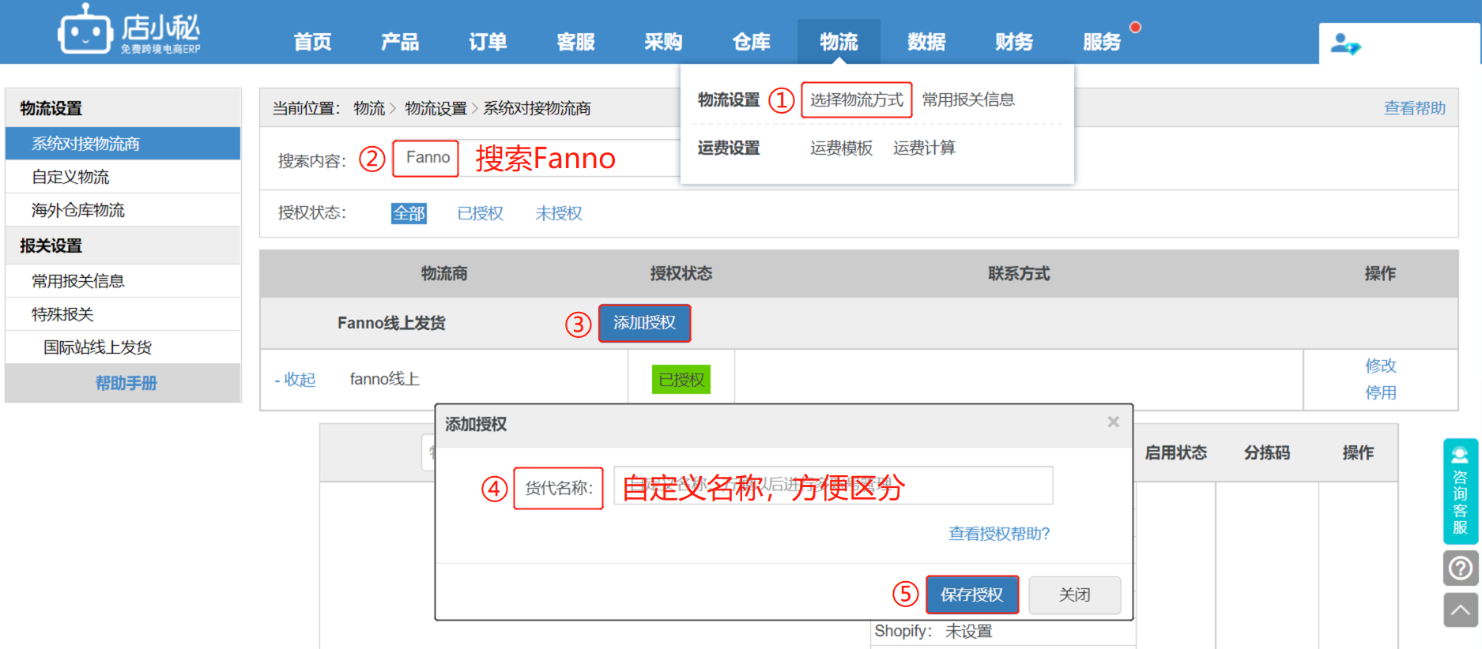Screen dimensions: 1482x649
Task: Close the 添加授权 dialog with X
Action: (x=1113, y=422)
